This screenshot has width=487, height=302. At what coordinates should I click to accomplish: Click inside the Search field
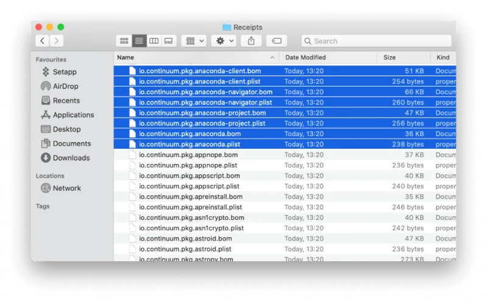pyautogui.click(x=376, y=41)
